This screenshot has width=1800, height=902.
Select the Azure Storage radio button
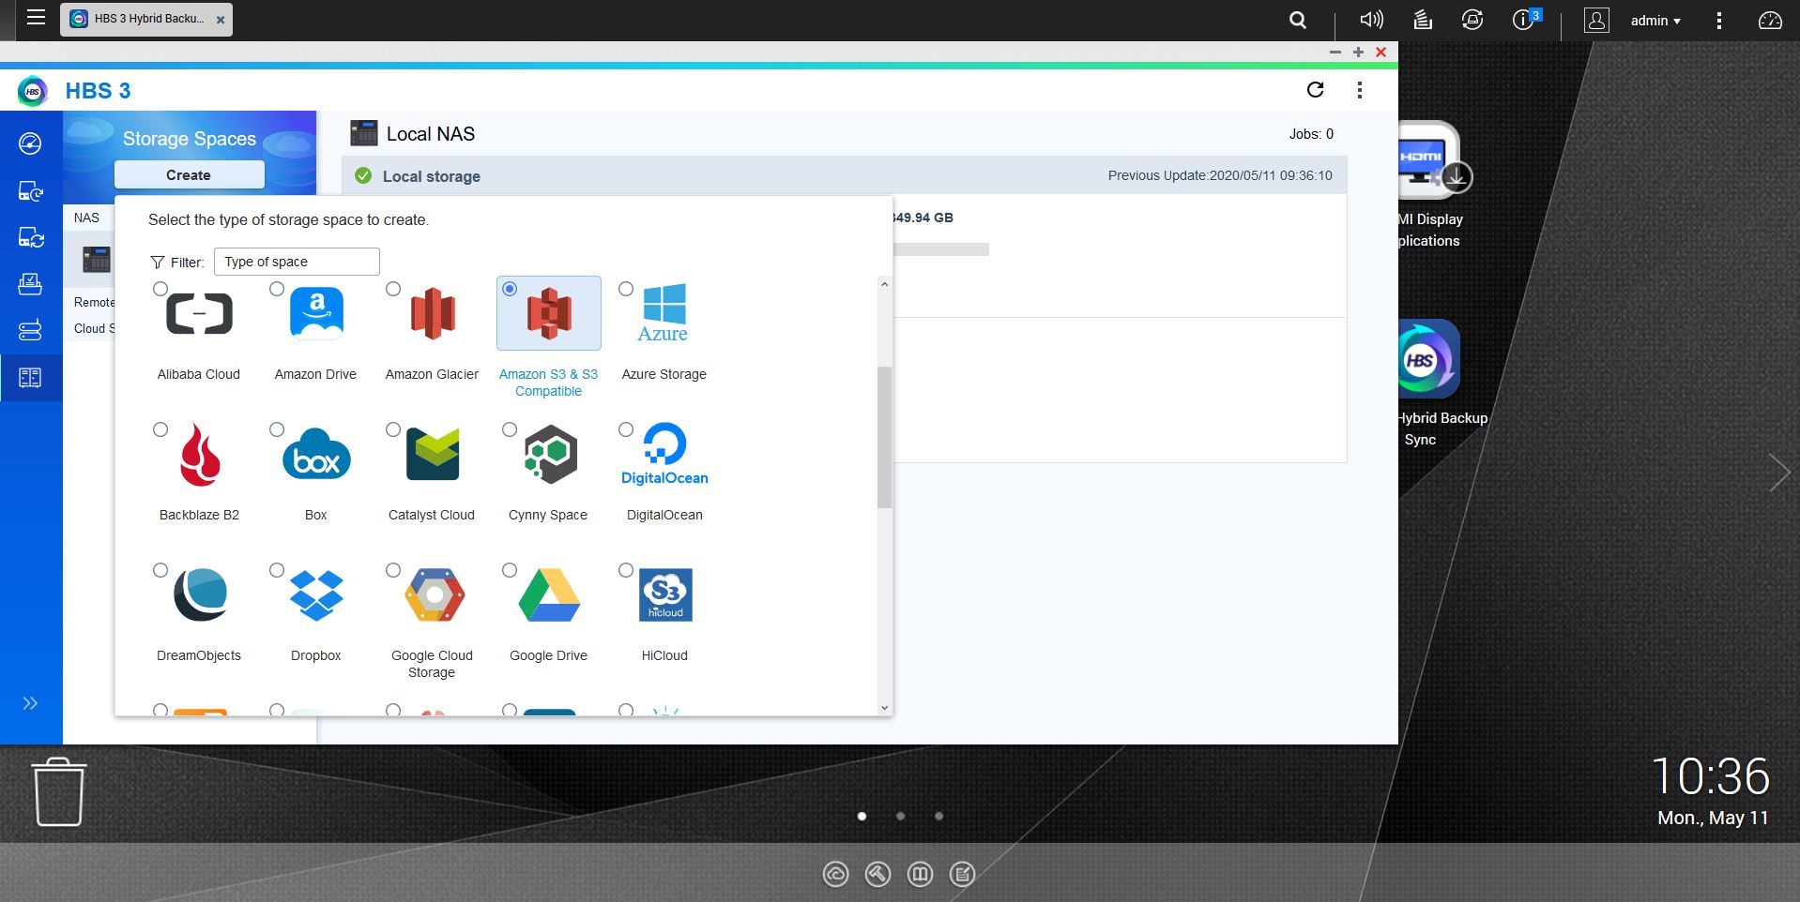(x=626, y=289)
